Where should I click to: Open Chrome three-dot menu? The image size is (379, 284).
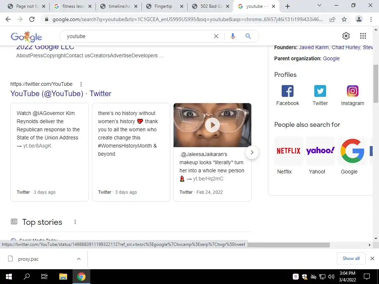click(371, 19)
